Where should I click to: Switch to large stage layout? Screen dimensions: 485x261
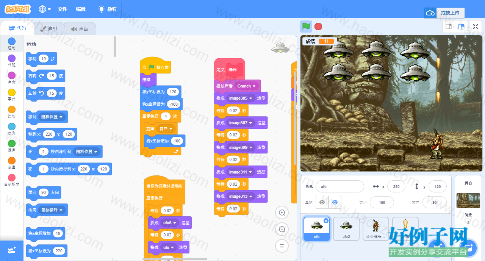click(461, 27)
